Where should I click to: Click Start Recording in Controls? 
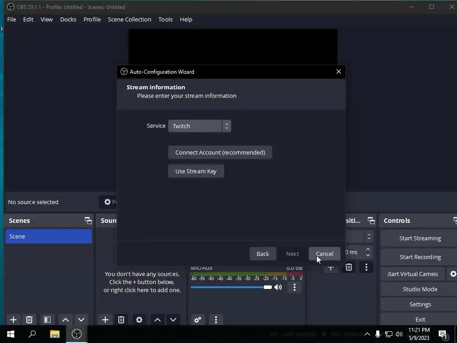[420, 257]
